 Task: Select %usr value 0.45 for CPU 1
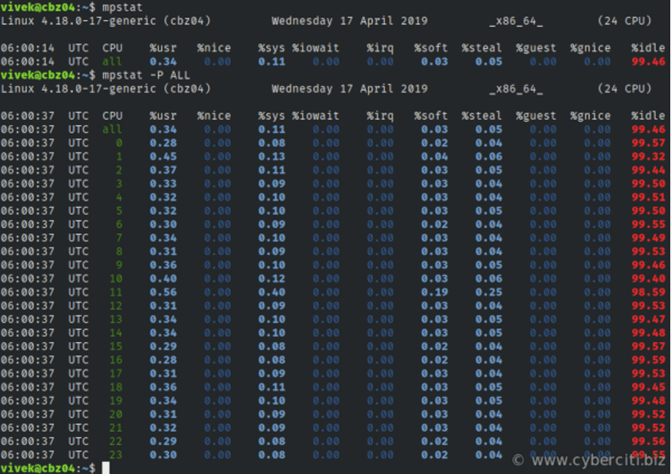tap(163, 157)
